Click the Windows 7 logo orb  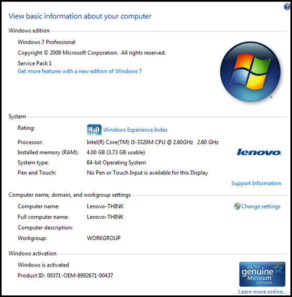(250, 72)
